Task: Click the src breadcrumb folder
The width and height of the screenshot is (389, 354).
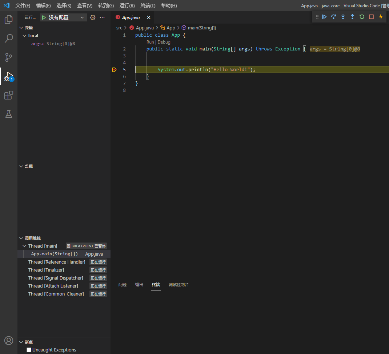Action: pos(119,28)
